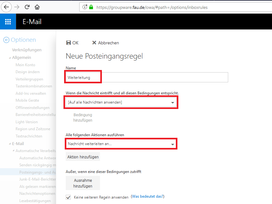Image resolution: width=272 pixels, height=204 pixels.
Task: Click the Optionen back arrow icon
Action: click(6, 40)
